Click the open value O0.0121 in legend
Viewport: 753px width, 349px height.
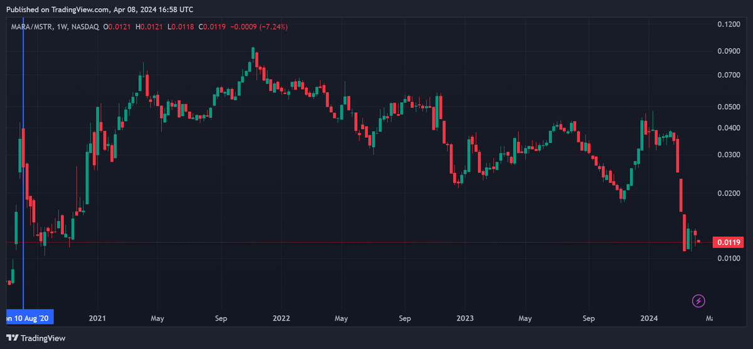(119, 26)
